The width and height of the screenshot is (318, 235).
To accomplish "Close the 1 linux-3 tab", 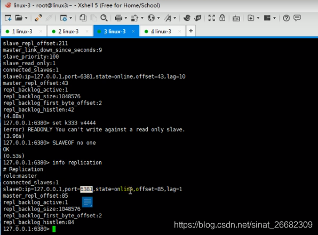I will coord(41,32).
